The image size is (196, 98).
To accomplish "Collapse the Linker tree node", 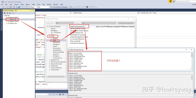I will click(x=50, y=36).
